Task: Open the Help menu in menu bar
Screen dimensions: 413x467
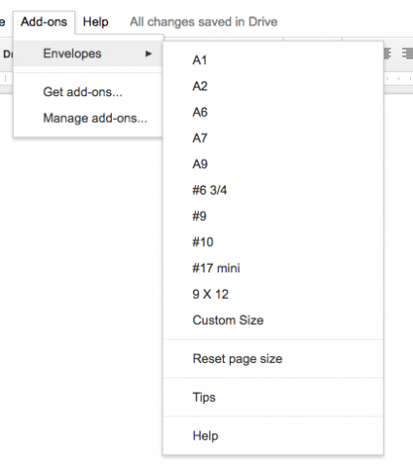Action: [95, 22]
